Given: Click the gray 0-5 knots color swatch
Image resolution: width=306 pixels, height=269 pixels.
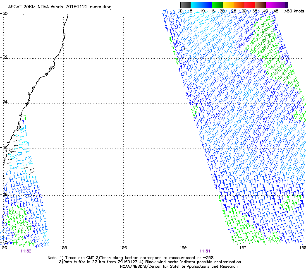Looking at the screenshot, I should point(185,5).
